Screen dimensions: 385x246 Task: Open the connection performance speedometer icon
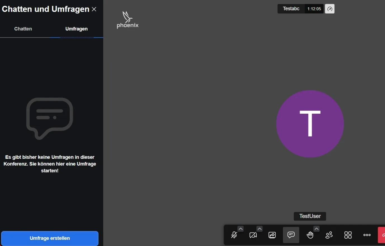pyautogui.click(x=330, y=9)
